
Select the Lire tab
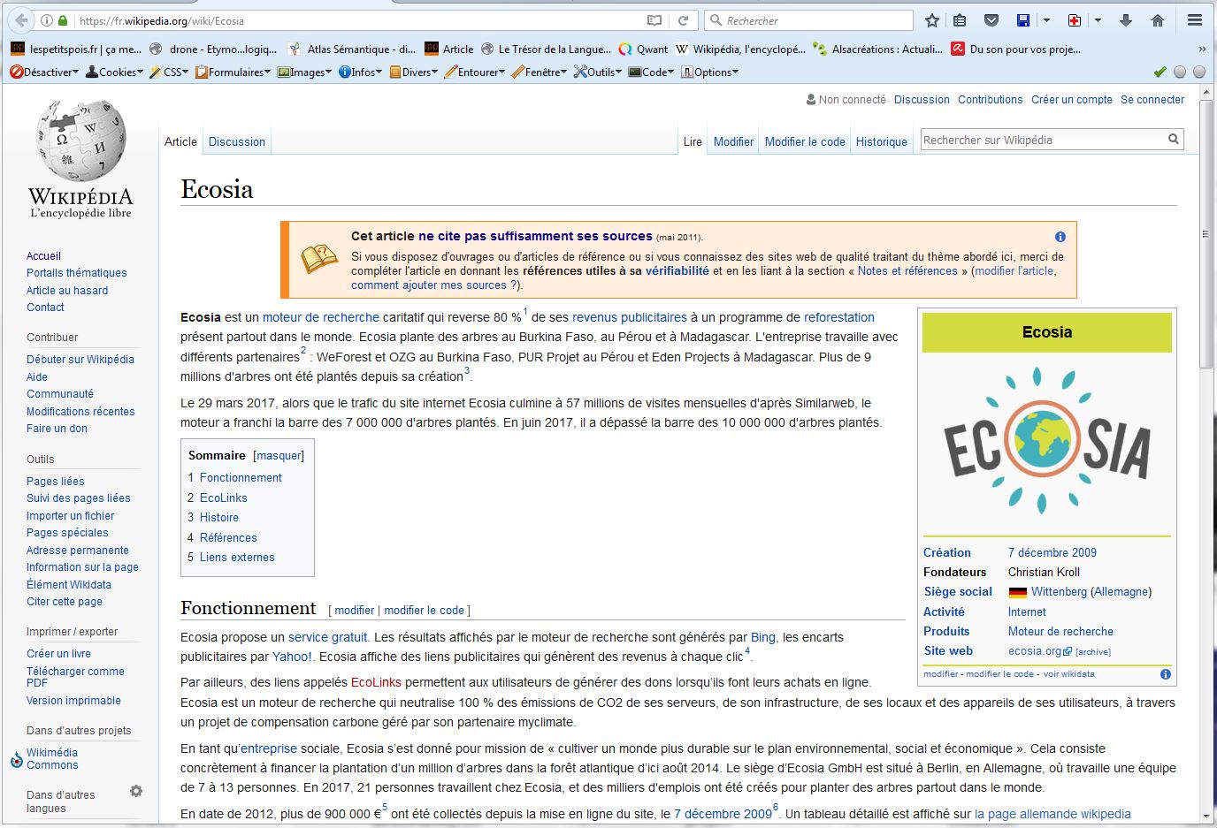[x=693, y=141]
